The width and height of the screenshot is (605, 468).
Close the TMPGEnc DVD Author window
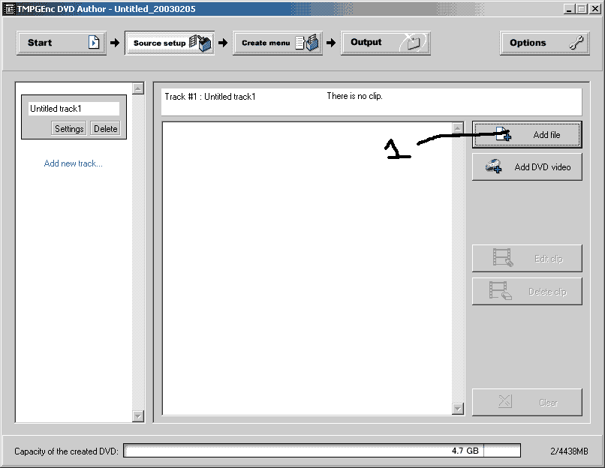click(595, 9)
